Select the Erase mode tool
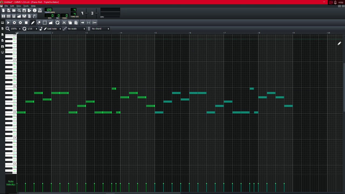345x194 pixels. click(x=39, y=23)
